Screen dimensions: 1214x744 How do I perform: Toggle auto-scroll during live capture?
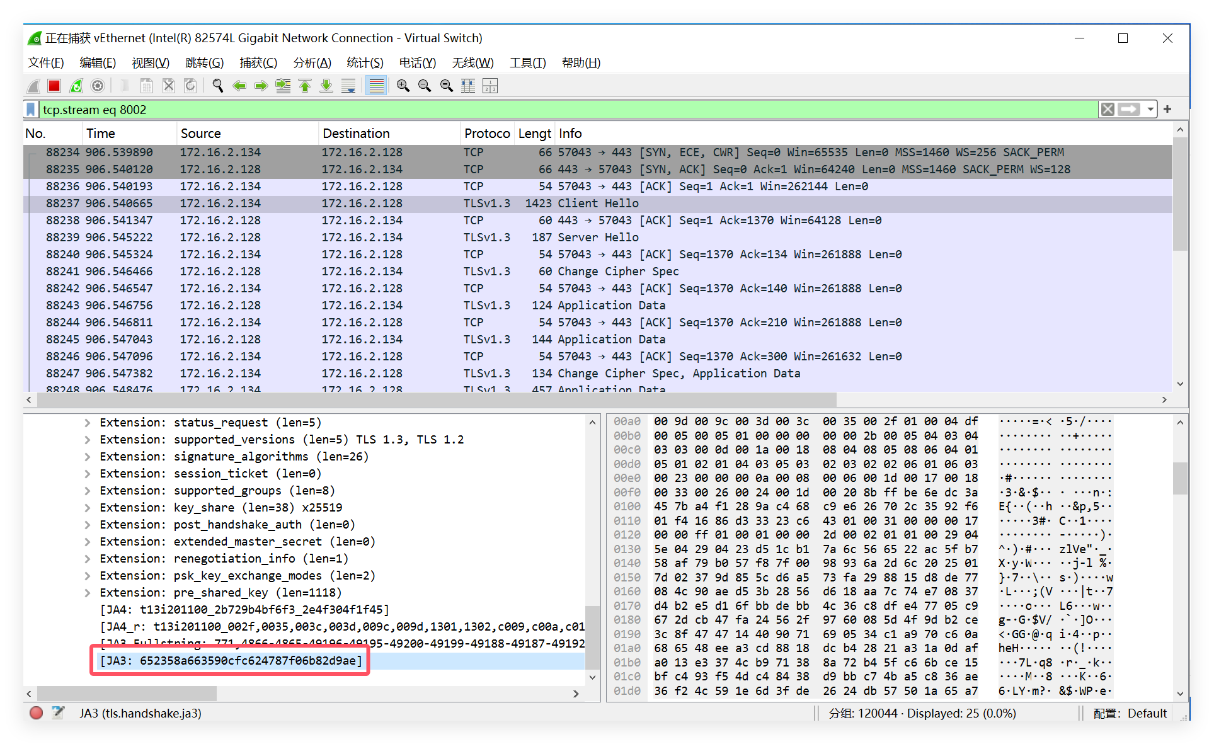click(348, 86)
